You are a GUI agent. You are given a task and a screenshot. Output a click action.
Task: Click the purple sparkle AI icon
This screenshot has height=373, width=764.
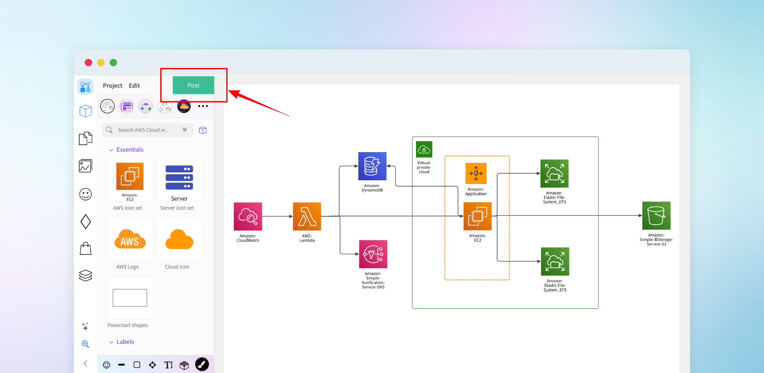85,327
